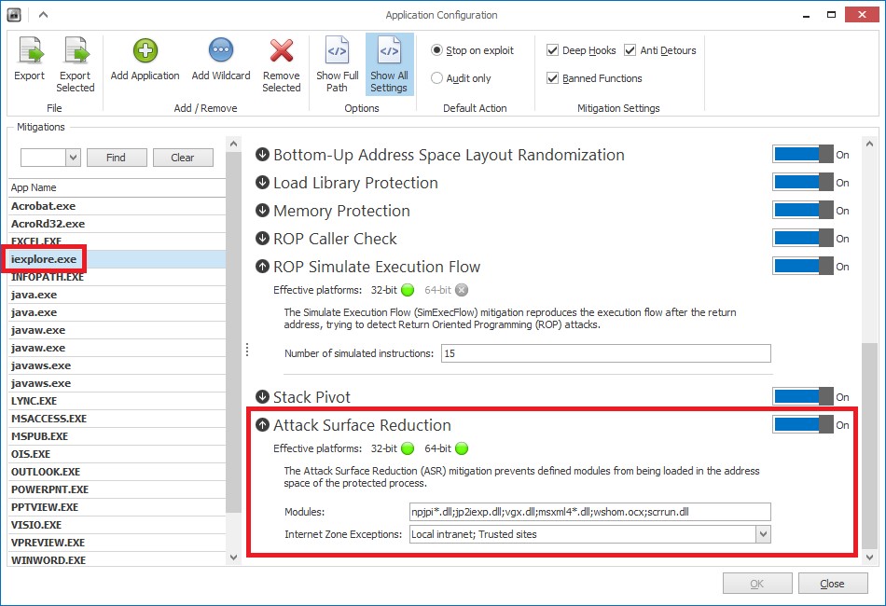Select MSPUB.EXE in app list
This screenshot has height=606, width=886.
117,436
